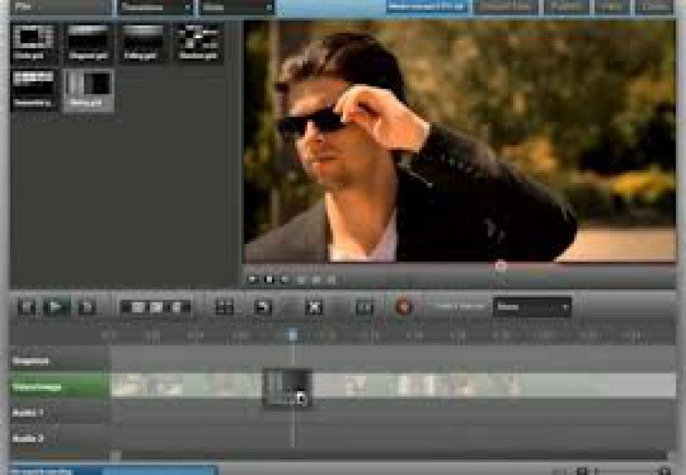This screenshot has height=475, width=686.
Task: Select the highlighted Sliding grid transition
Action: coord(88,90)
